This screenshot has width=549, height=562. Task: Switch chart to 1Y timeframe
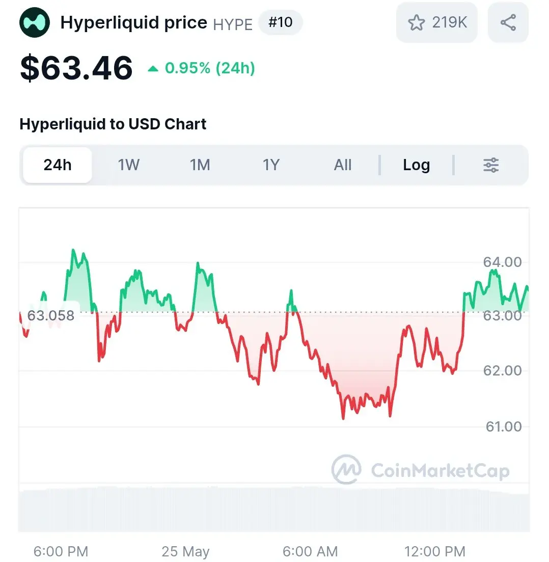point(271,165)
